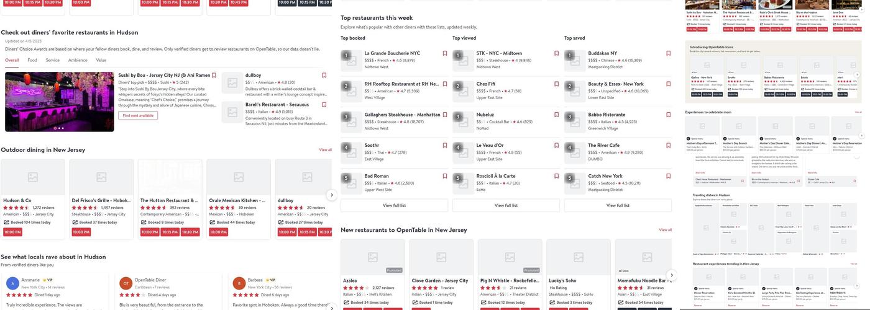Click bookmark icon beside Buddakan NY
The width and height of the screenshot is (870, 310).
(x=669, y=53)
